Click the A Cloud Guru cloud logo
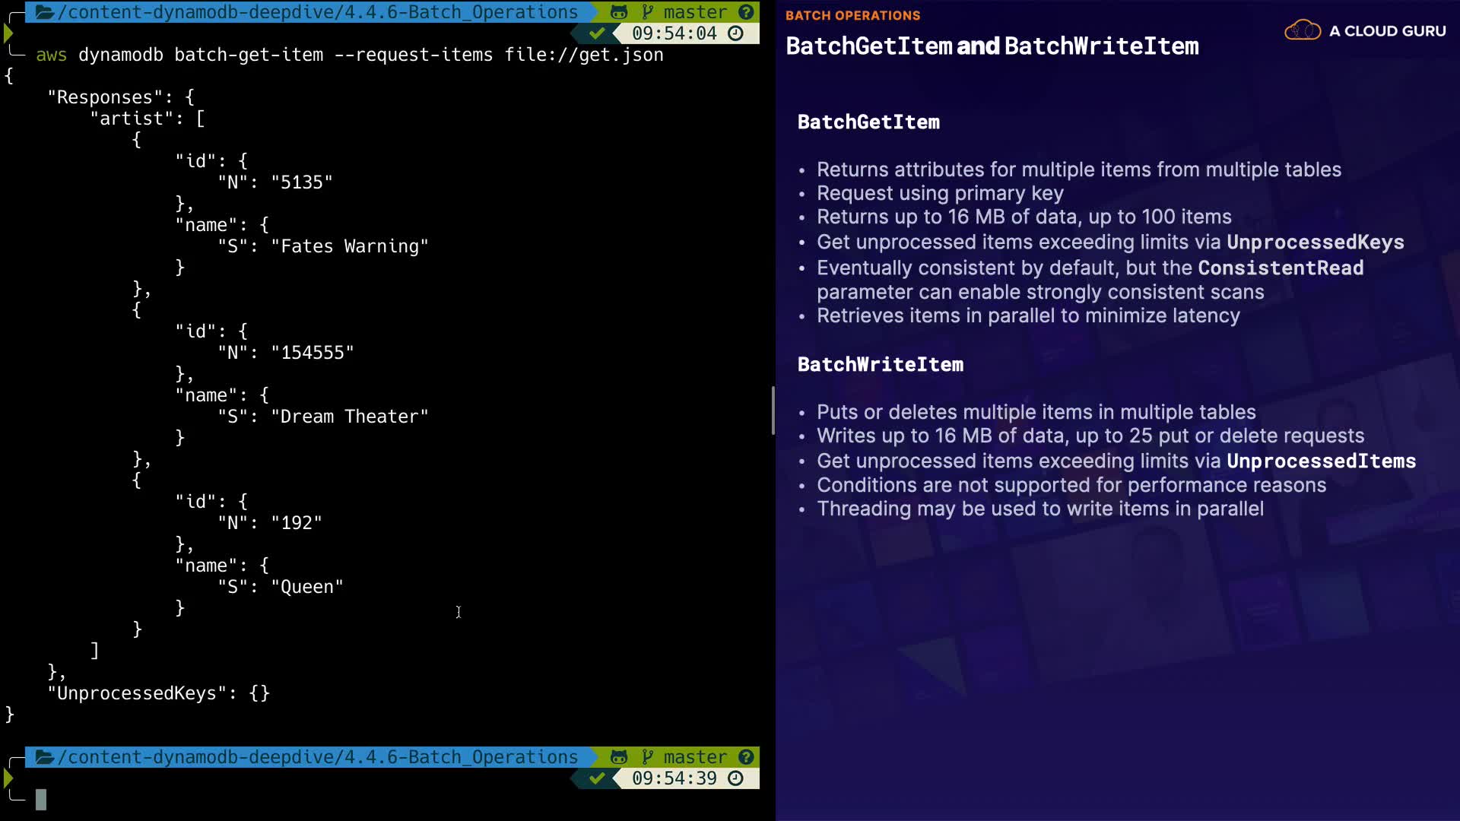The image size is (1460, 821). [1303, 31]
